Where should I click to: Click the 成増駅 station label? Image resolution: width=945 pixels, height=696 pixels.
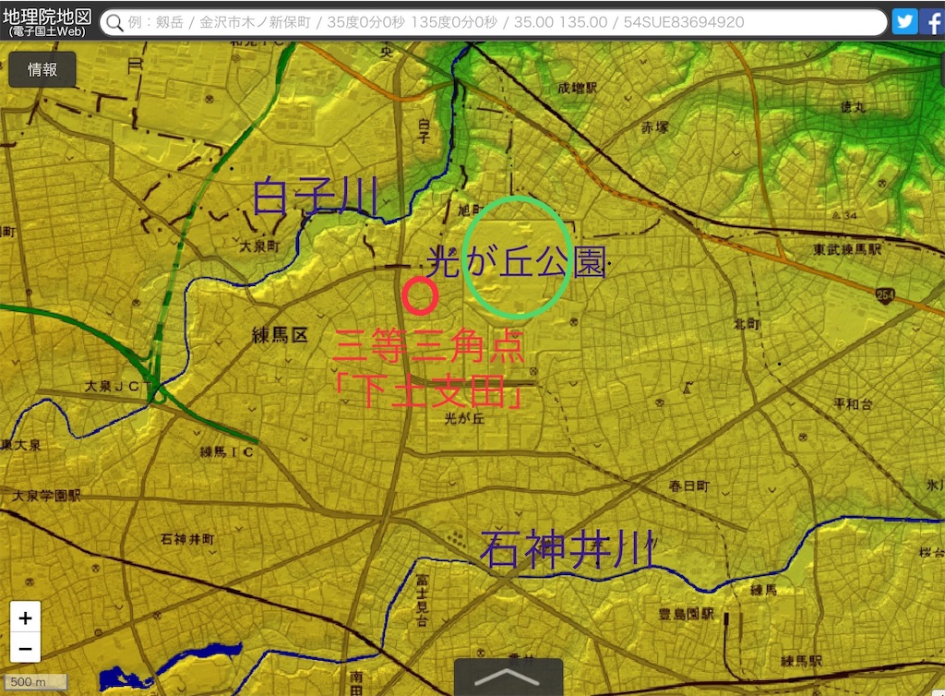click(x=578, y=88)
